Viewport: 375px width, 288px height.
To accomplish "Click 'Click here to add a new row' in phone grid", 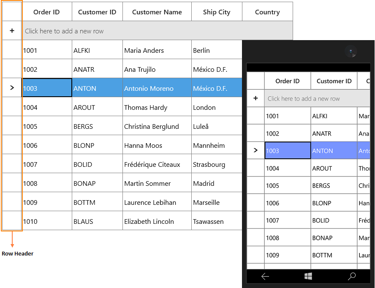I will click(x=317, y=98).
